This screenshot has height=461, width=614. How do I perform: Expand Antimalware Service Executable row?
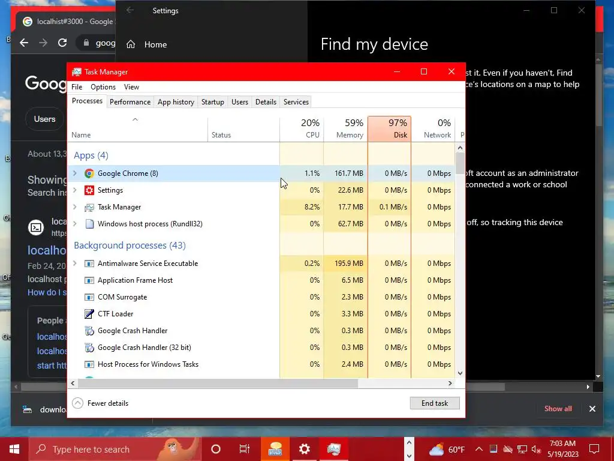pos(75,263)
